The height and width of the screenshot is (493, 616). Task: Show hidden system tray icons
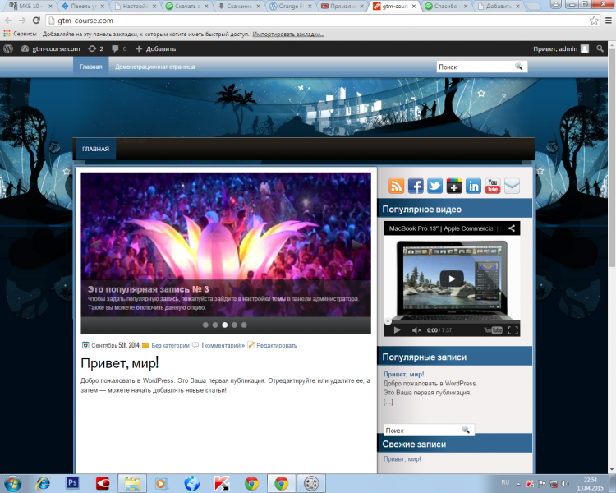tap(518, 484)
